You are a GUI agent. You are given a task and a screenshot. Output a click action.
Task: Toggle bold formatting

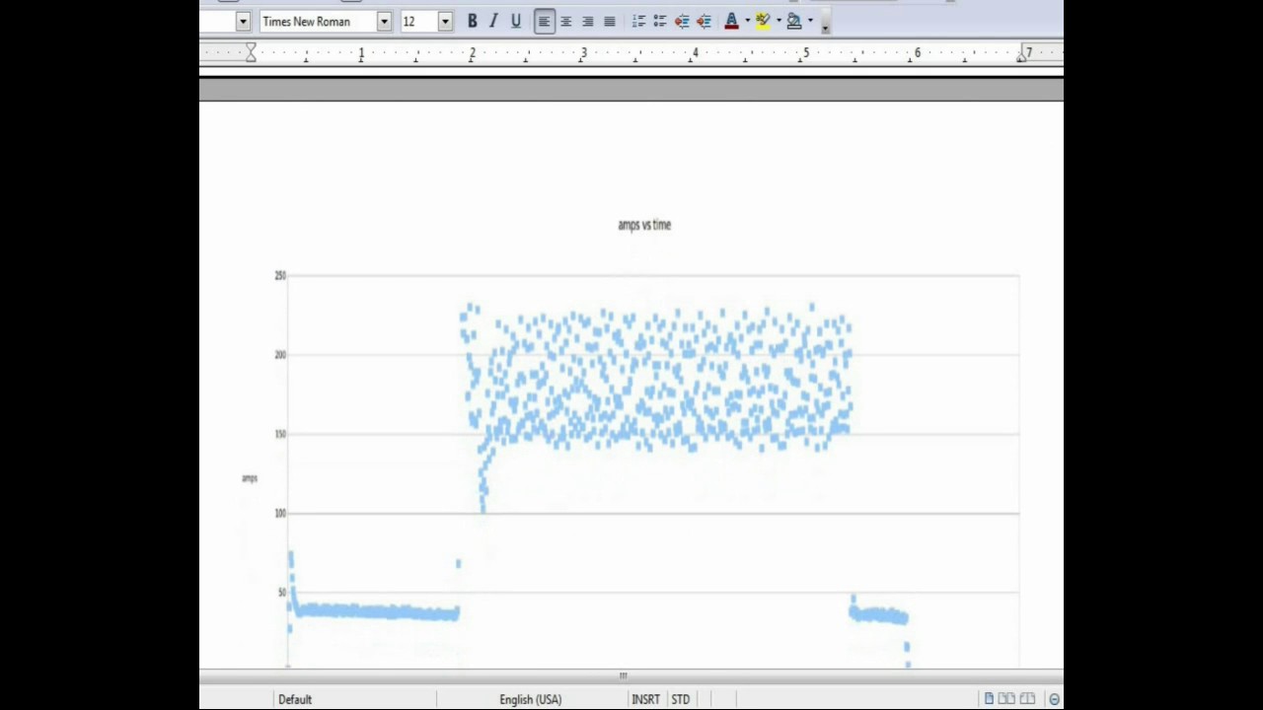click(473, 21)
